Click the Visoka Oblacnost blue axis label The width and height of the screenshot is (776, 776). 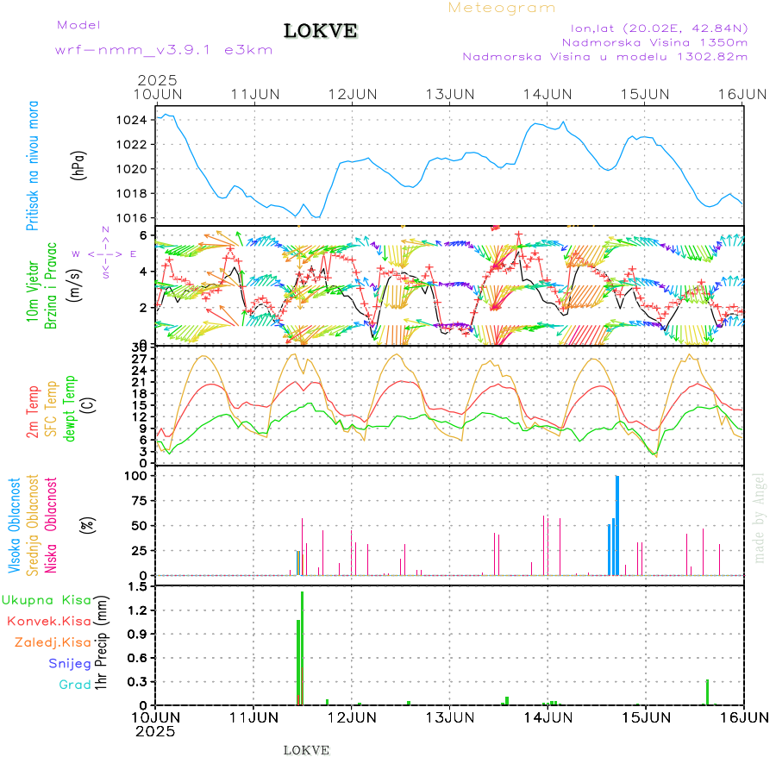coord(16,526)
